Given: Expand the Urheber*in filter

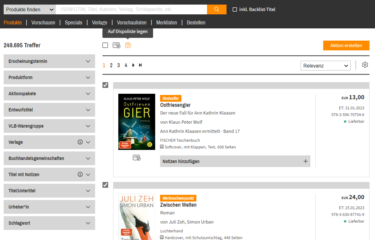Looking at the screenshot, I should [49, 207].
